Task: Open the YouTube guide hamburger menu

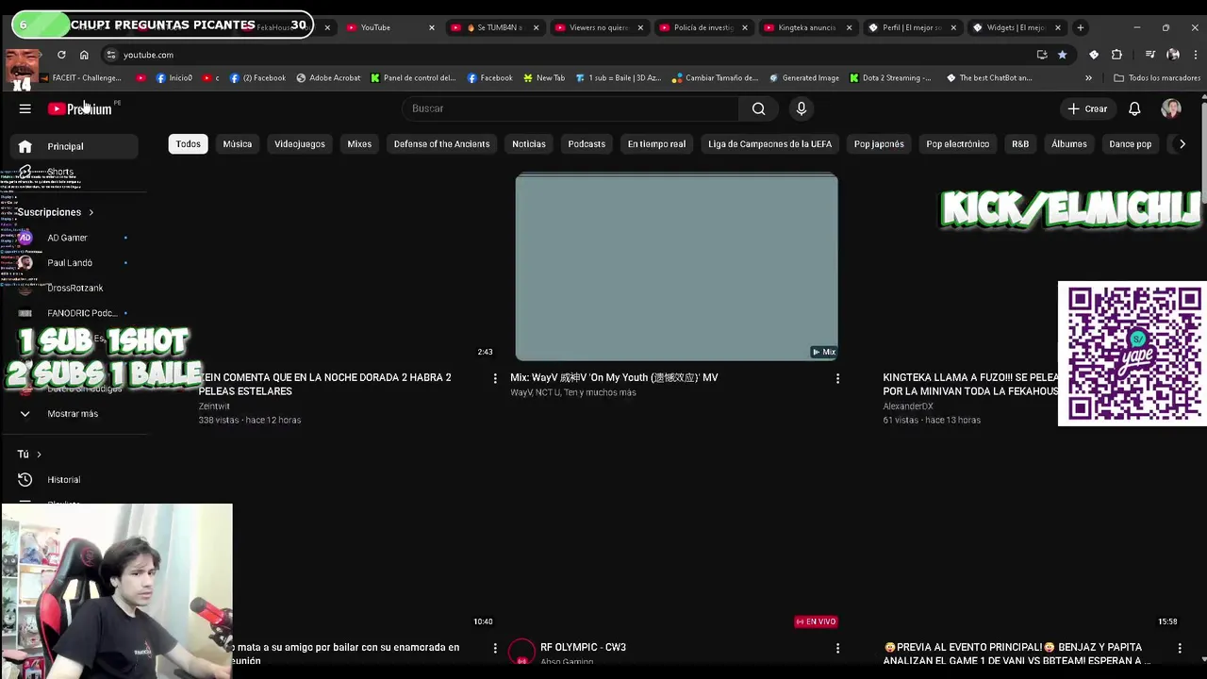Action: [x=25, y=108]
